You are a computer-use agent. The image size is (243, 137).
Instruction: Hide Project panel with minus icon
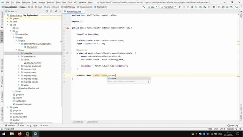tap(60, 11)
